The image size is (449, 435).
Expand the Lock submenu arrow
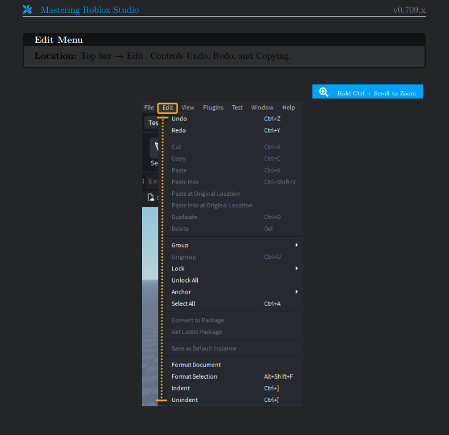click(x=296, y=269)
